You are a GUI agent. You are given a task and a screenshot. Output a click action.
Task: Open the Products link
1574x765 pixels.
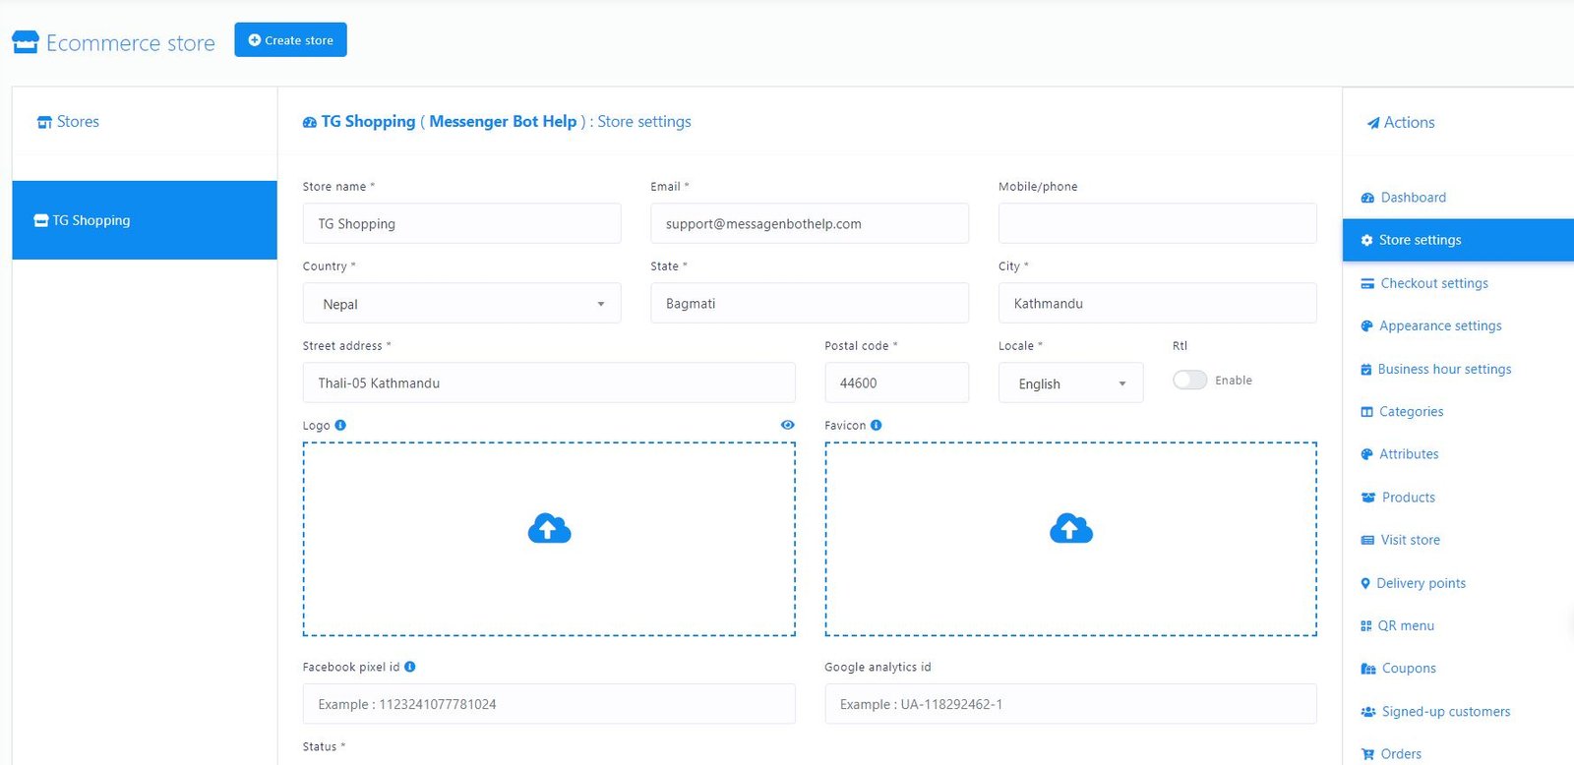point(1408,498)
